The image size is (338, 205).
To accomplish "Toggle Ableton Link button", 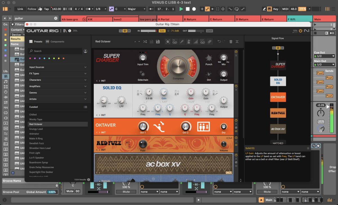I will pos(20,9).
